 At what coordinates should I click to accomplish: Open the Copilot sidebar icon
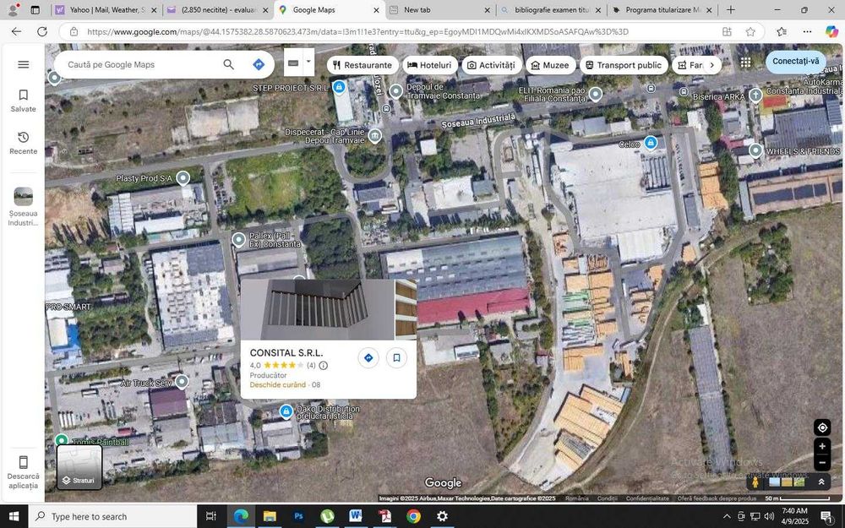(x=831, y=32)
